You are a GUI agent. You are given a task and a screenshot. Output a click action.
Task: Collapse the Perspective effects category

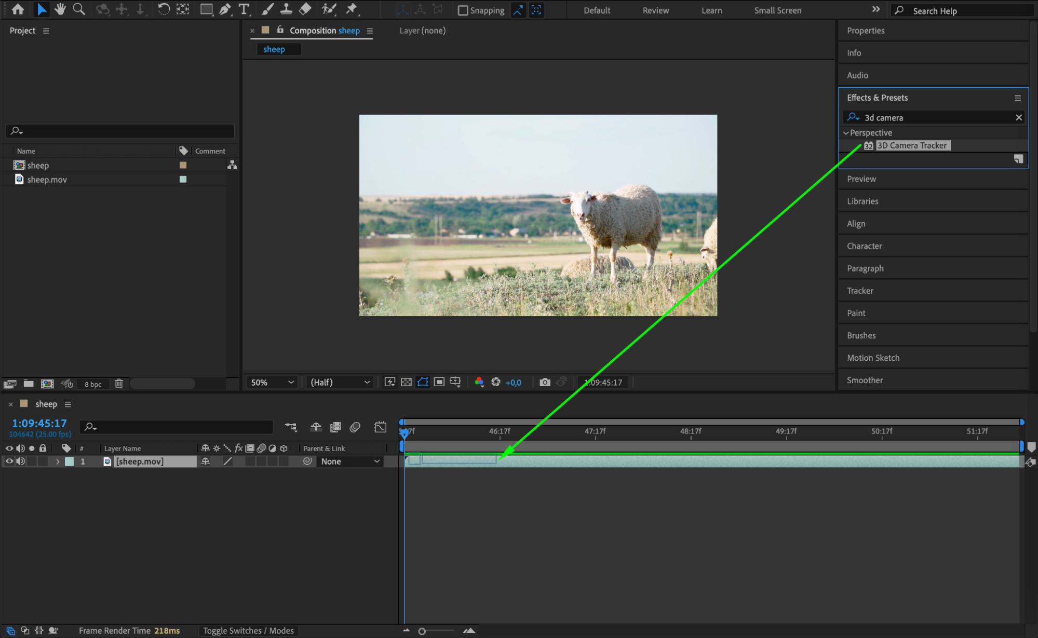click(x=846, y=133)
